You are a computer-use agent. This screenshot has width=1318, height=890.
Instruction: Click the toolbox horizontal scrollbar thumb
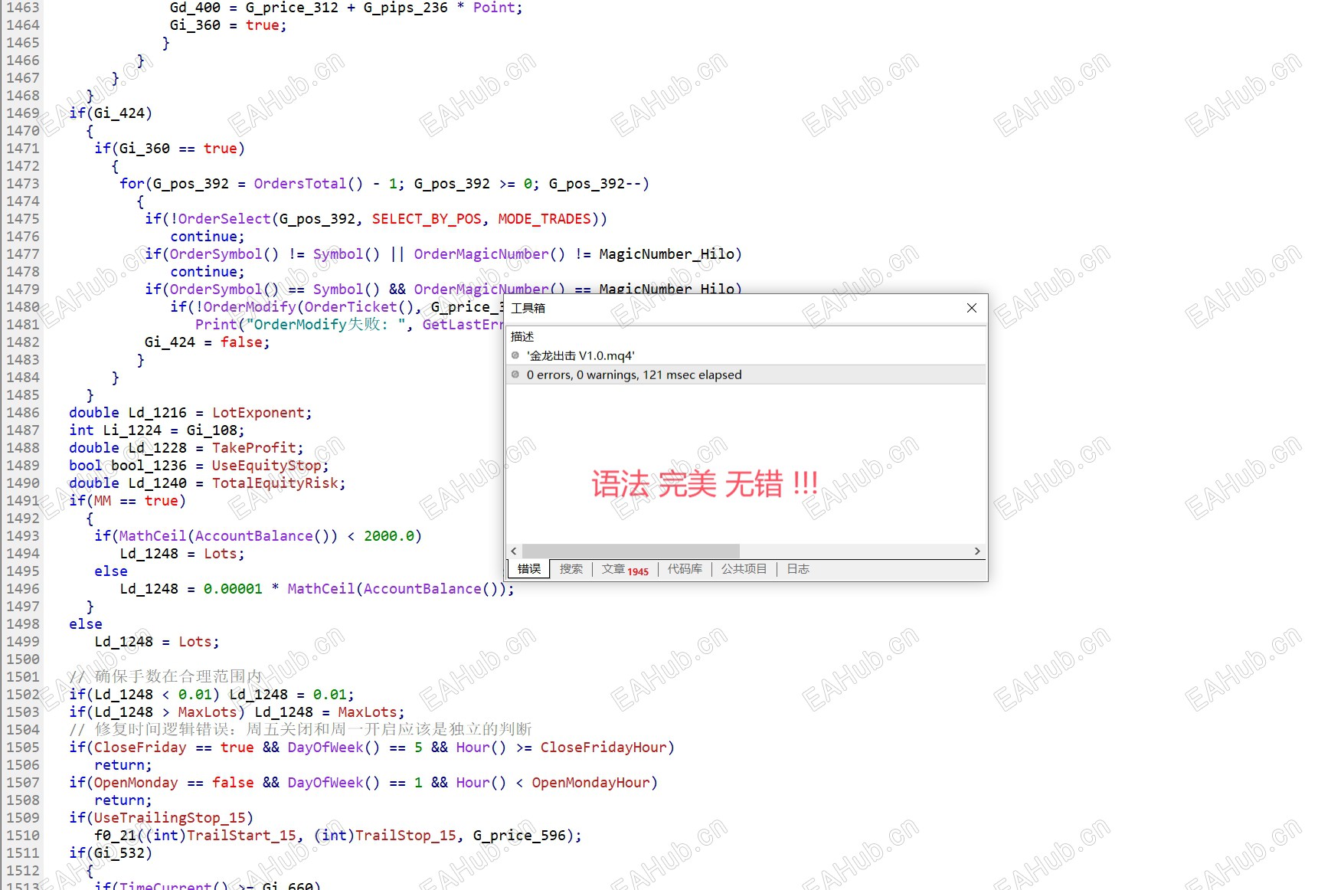pyautogui.click(x=631, y=551)
